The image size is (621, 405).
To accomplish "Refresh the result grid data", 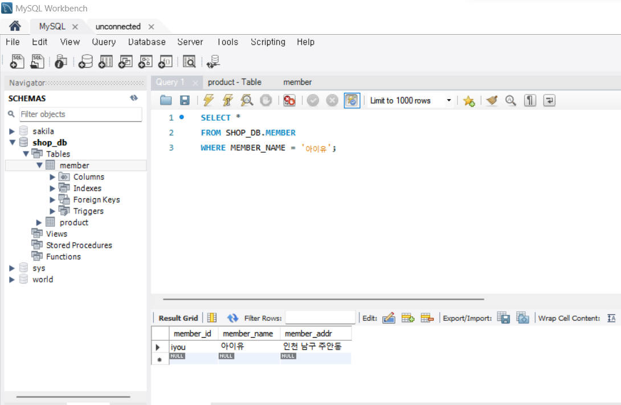I will pyautogui.click(x=232, y=318).
